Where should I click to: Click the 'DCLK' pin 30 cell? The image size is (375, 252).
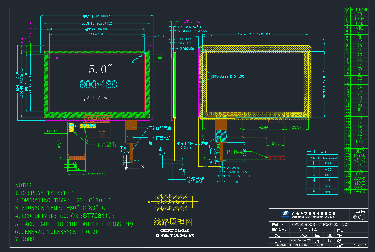pyautogui.click(x=359, y=146)
